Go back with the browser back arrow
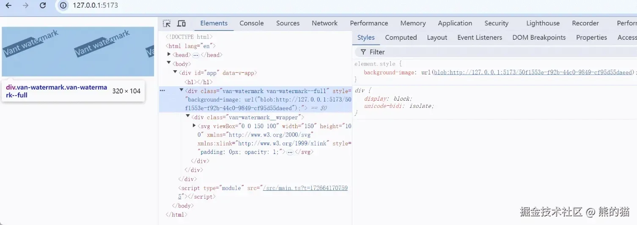The image size is (637, 225). (x=8, y=5)
